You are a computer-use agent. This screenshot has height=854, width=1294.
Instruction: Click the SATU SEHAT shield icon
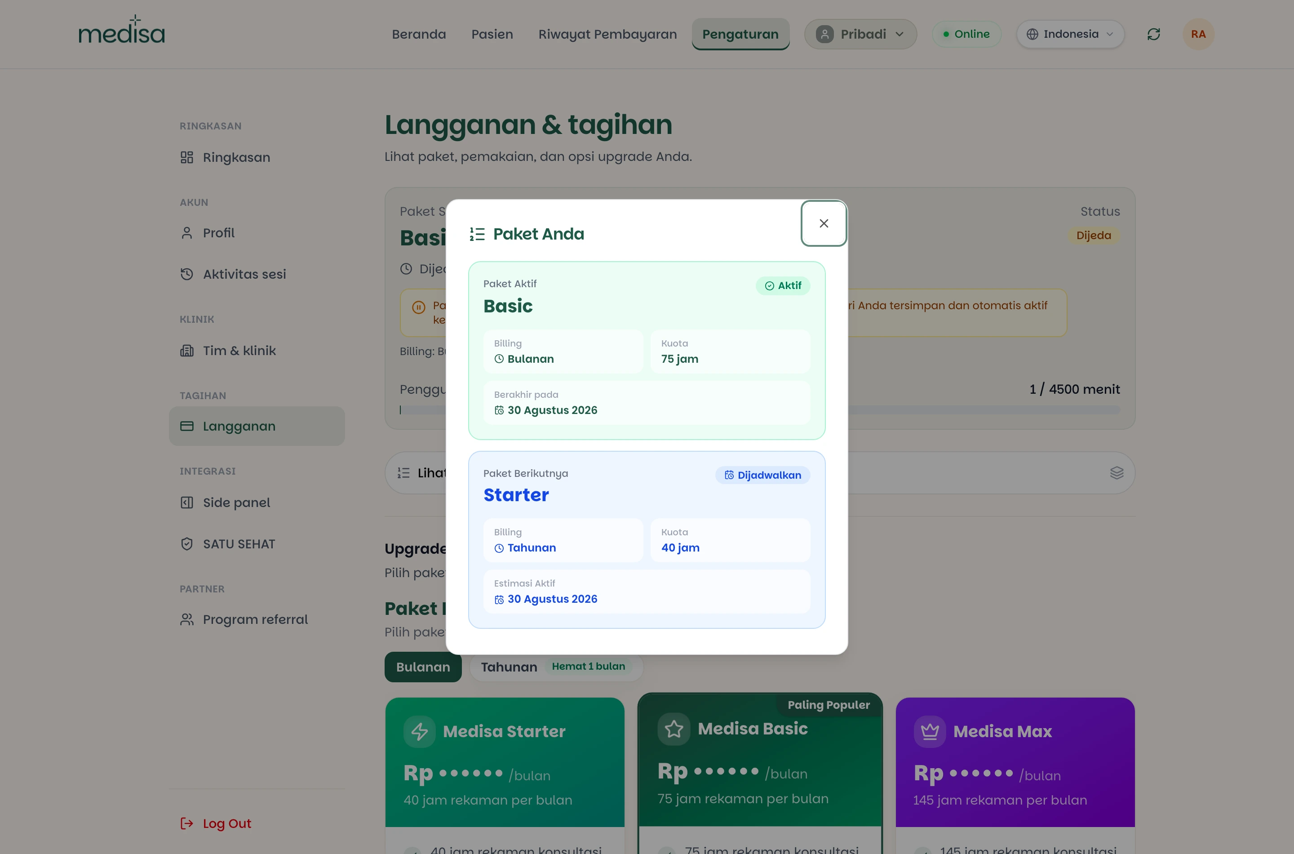point(187,543)
